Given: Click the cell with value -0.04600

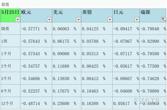Looking at the screenshot, I should pos(126,91).
